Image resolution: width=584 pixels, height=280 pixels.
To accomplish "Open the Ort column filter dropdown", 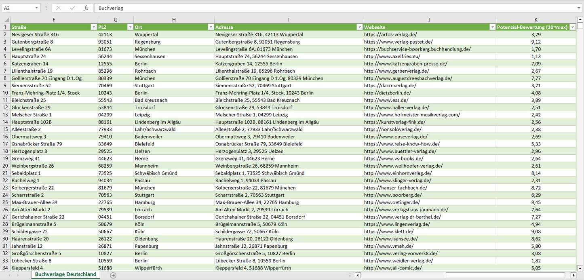I will point(211,27).
